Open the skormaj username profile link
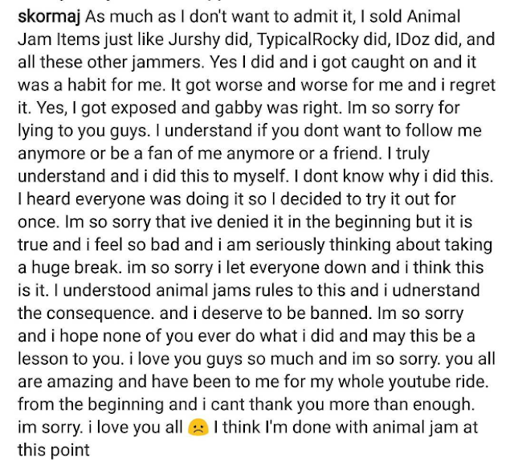This screenshot has height=466, width=514. coord(49,17)
